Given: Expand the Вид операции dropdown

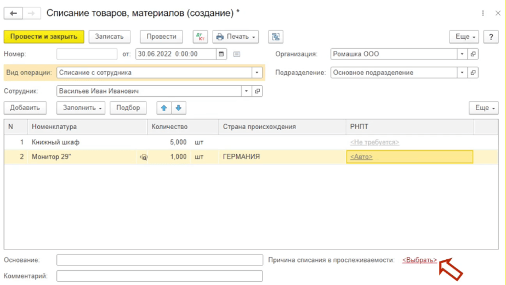Looking at the screenshot, I should (x=257, y=73).
